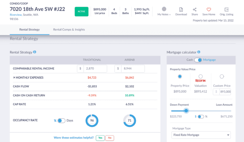Open the Orig. Listing icon
Image resolution: width=244 pixels, height=142 pixels.
(x=227, y=10)
